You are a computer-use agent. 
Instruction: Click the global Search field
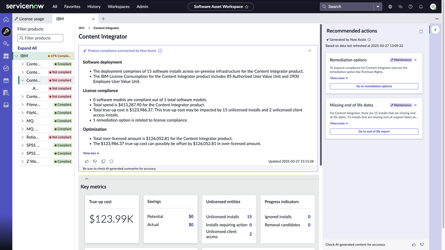coord(347,7)
